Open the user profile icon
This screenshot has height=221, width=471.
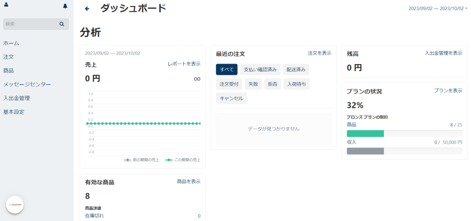point(6,5)
